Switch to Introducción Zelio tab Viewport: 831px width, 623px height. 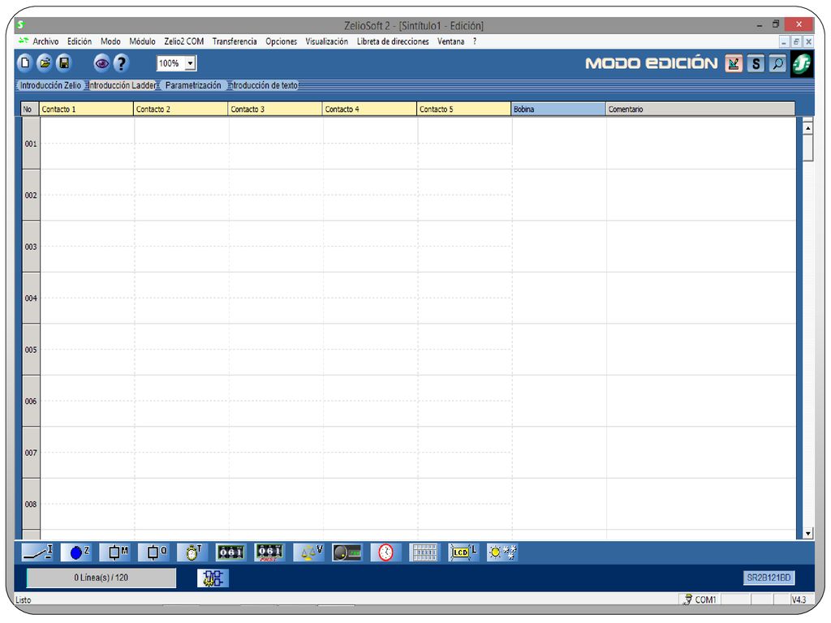pos(50,85)
